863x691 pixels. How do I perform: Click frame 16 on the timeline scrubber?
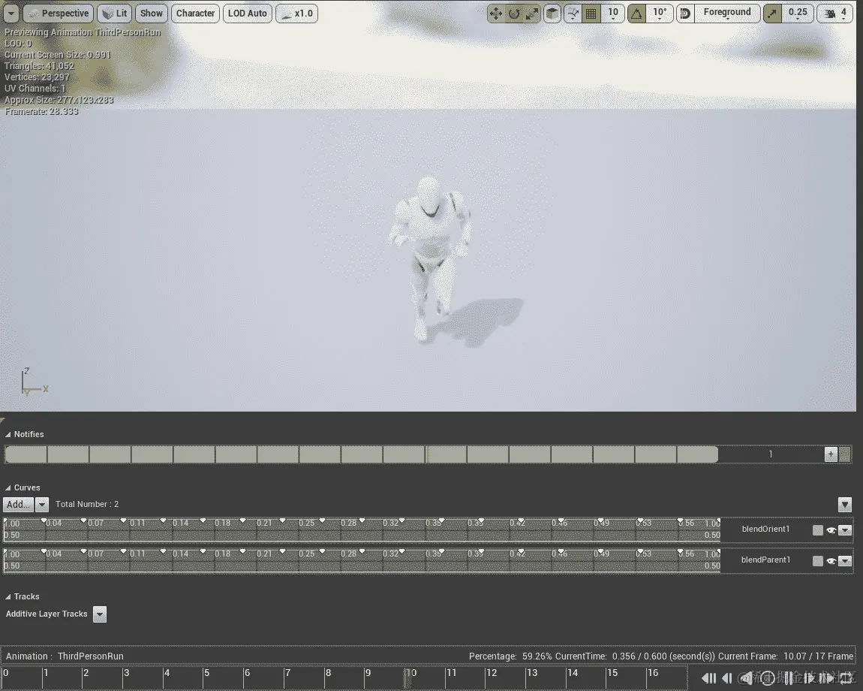(x=653, y=673)
